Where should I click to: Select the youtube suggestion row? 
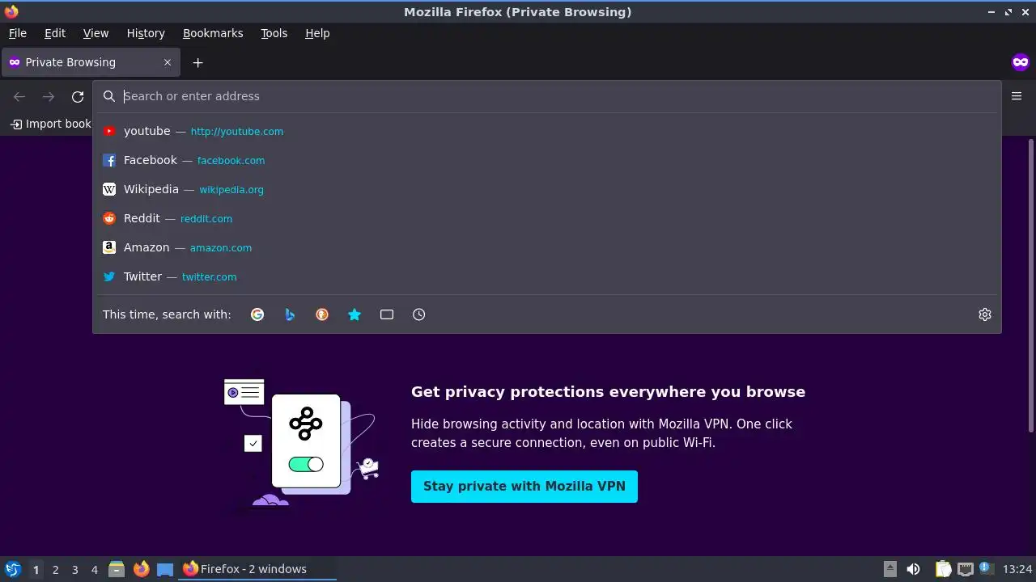tap(547, 131)
